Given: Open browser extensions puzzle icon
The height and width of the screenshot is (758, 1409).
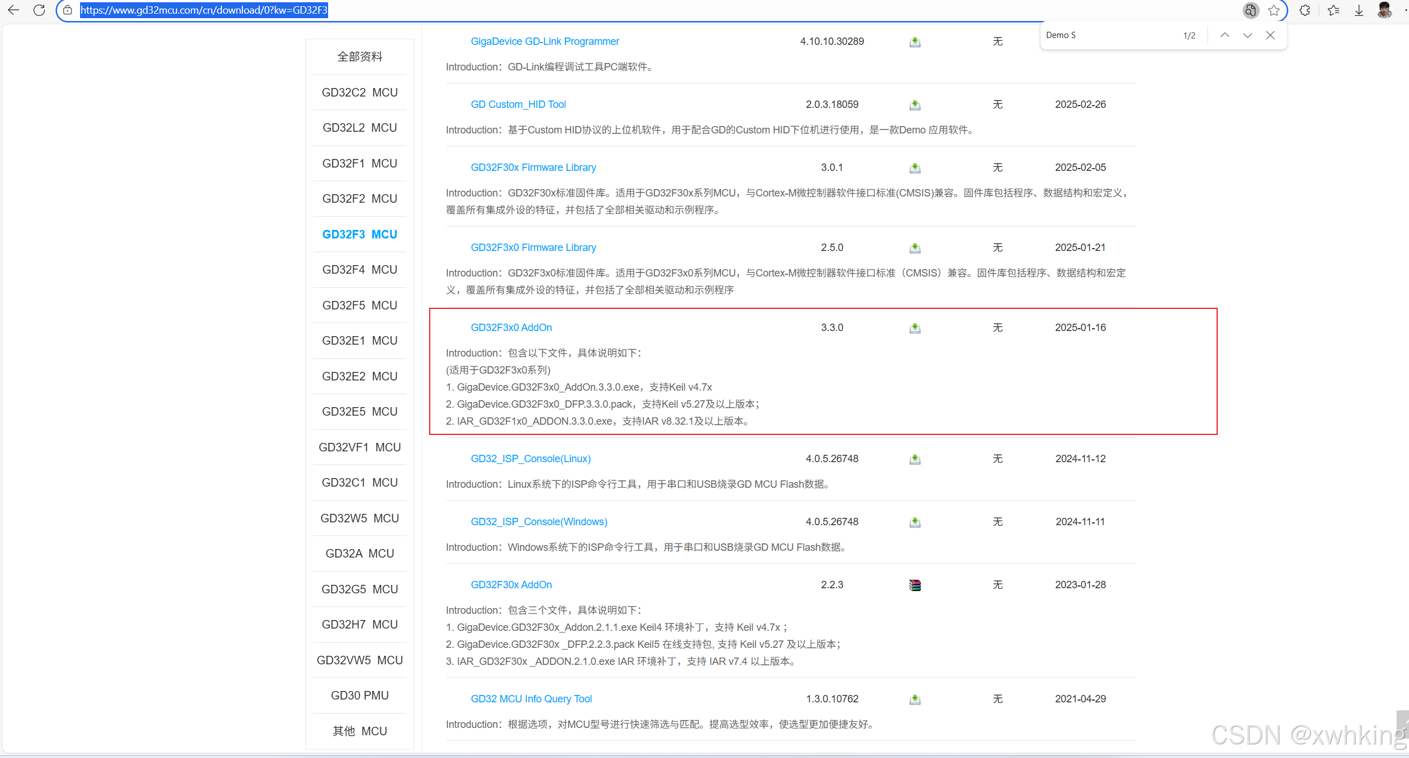Looking at the screenshot, I should [1305, 10].
